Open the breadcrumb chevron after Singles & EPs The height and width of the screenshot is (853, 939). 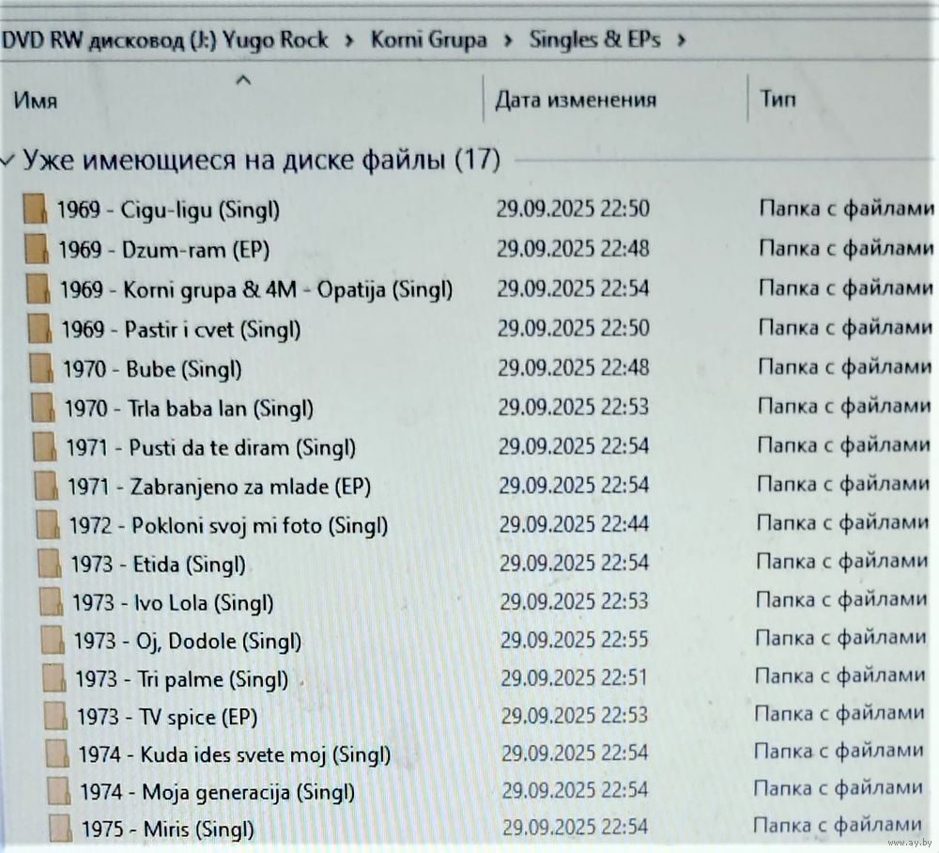pyautogui.click(x=681, y=40)
